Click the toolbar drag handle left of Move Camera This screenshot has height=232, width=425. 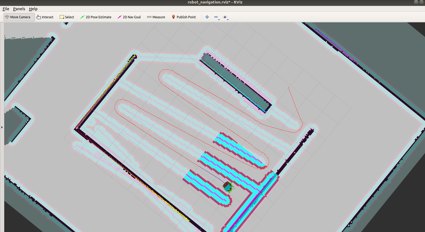[2, 17]
